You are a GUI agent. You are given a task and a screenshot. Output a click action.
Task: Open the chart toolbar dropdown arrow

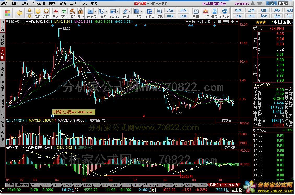click(237, 22)
